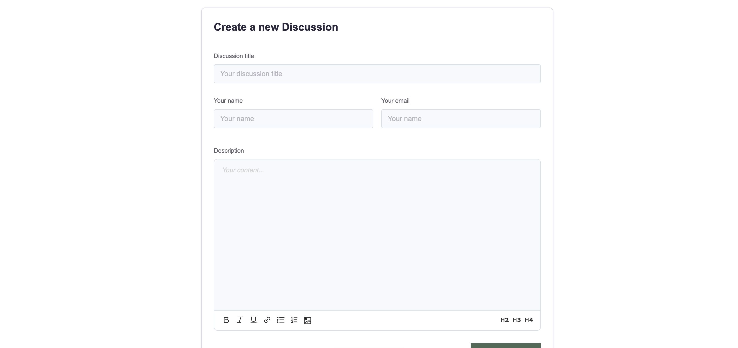Screen dimensions: 738x348
Task: Toggle bold formatting in the editor toolbar
Action: [226, 320]
